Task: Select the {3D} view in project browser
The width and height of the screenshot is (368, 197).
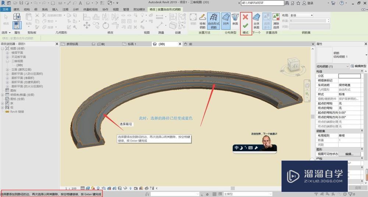Action: (x=20, y=65)
